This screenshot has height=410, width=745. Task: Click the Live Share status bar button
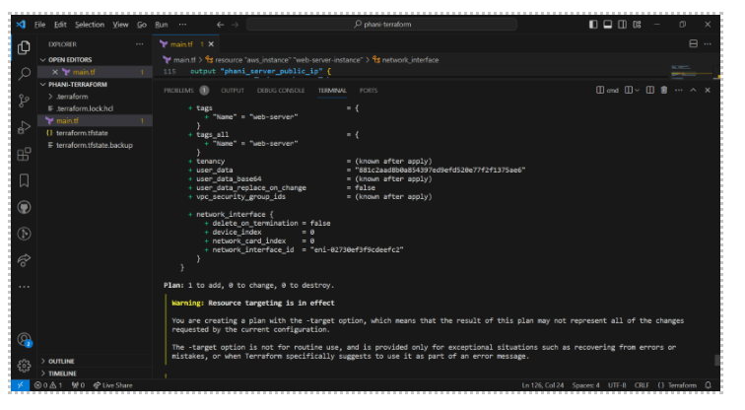[113, 384]
